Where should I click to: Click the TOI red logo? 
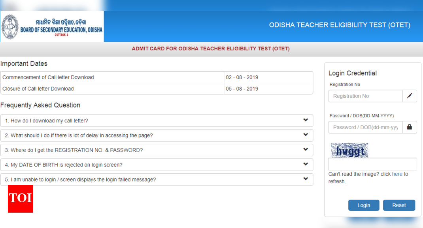(x=20, y=198)
